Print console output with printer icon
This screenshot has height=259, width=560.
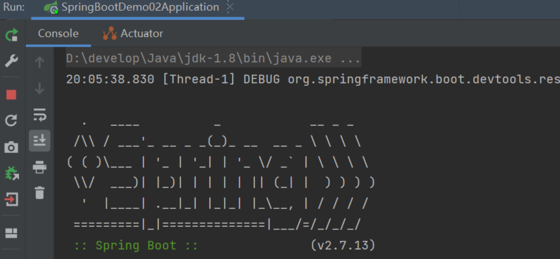40,167
